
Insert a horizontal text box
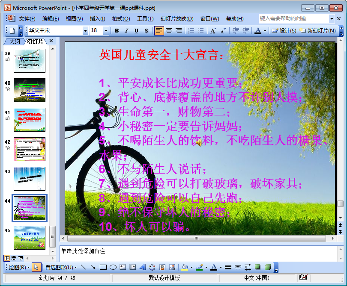pos(123,268)
